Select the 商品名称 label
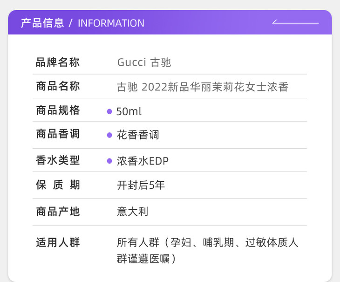 coord(58,86)
